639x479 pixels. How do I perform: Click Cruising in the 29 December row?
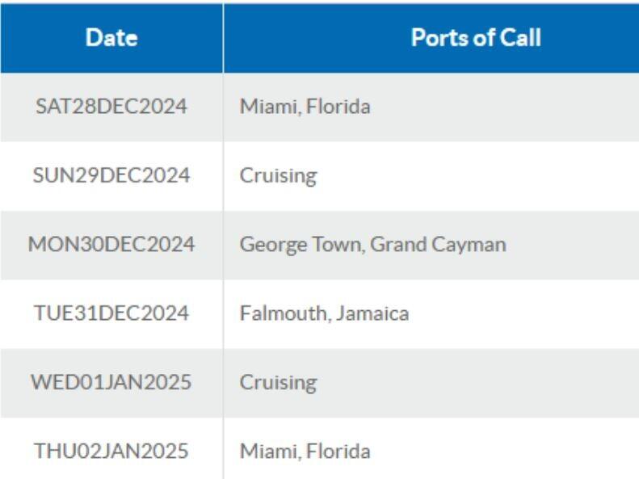(x=278, y=176)
